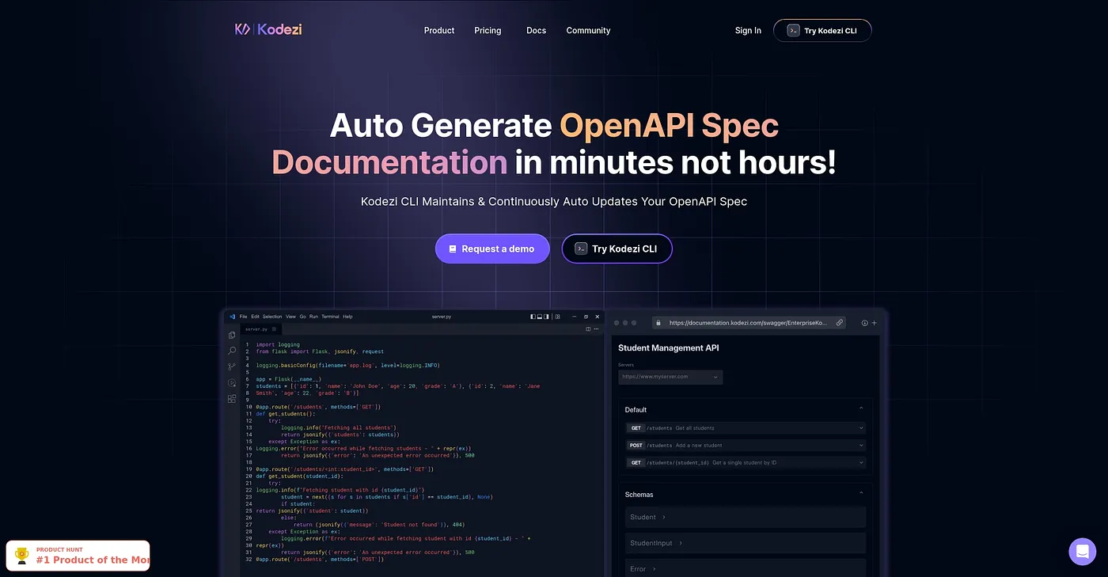Open the Pricing page
This screenshot has width=1108, height=577.
coord(488,31)
